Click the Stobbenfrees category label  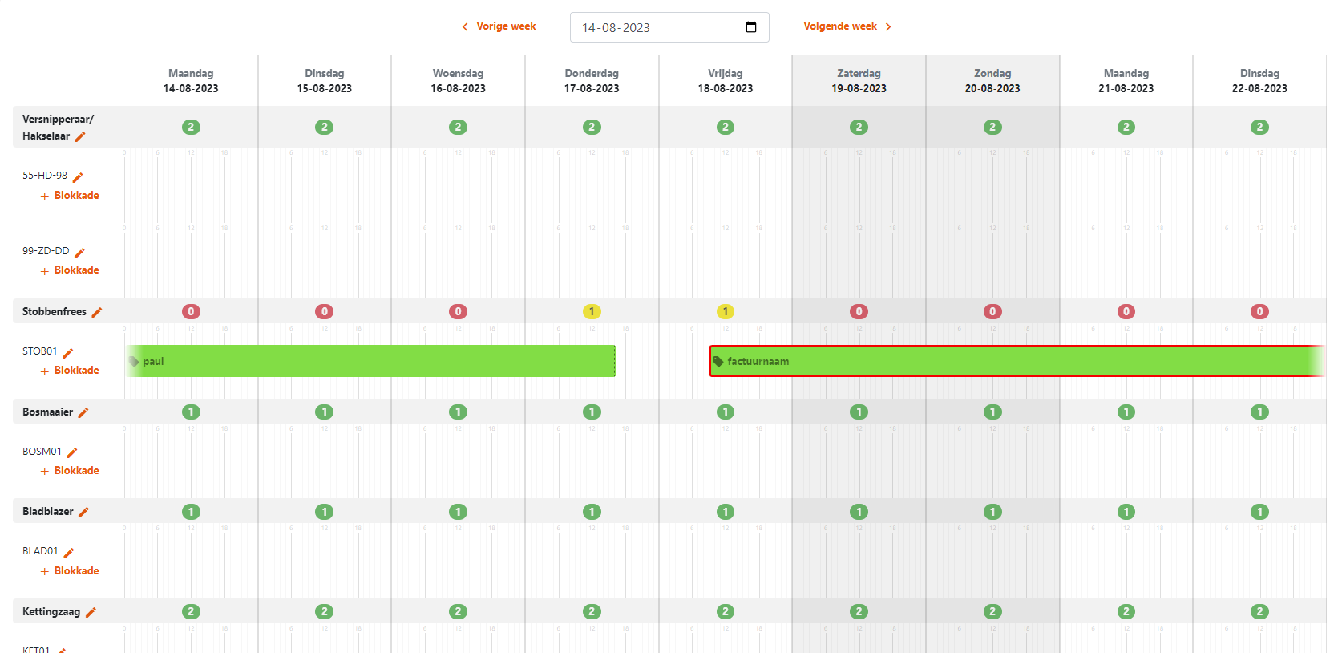(55, 312)
